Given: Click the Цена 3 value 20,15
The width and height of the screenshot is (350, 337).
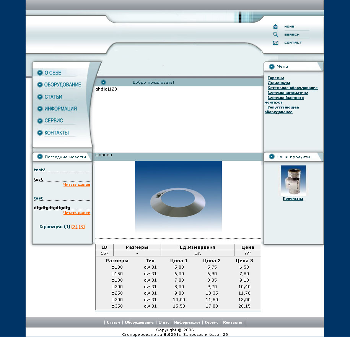Looking at the screenshot, I should [244, 306].
